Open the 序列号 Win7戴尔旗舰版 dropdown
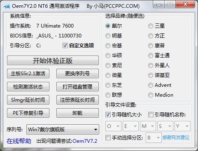 [63, 129]
